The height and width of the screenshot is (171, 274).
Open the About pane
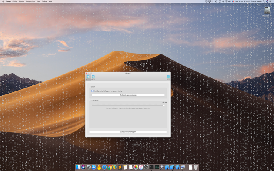point(168,77)
